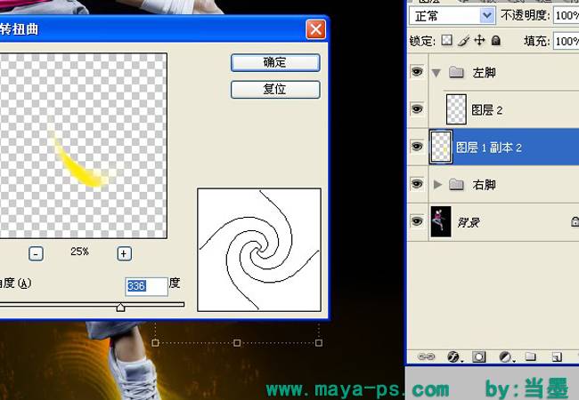This screenshot has width=579, height=400.
Task: Click the 背景 layer thumbnail
Action: point(441,221)
